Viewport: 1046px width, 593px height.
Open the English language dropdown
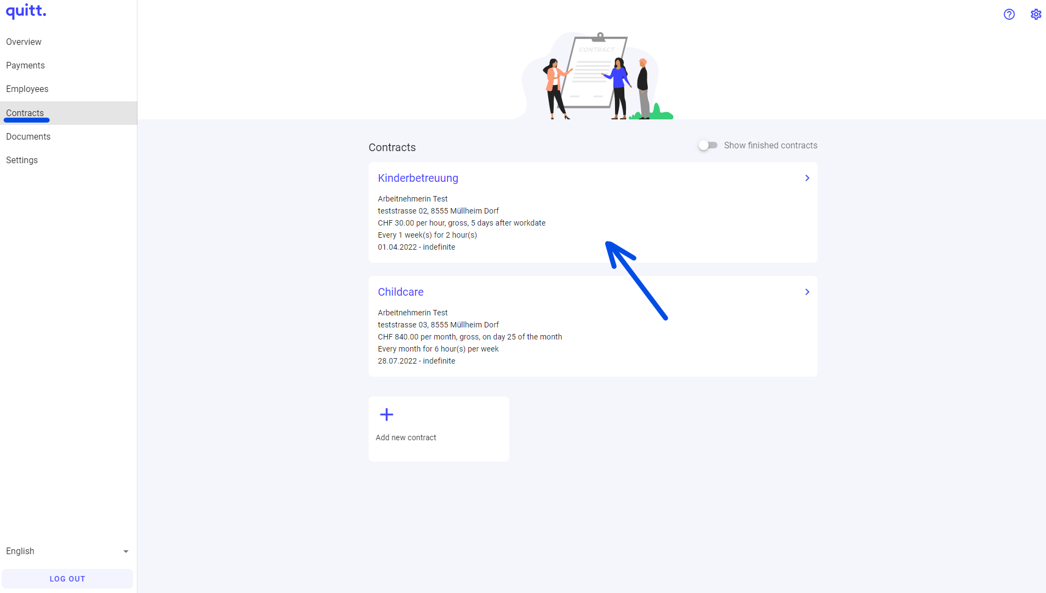click(x=67, y=551)
